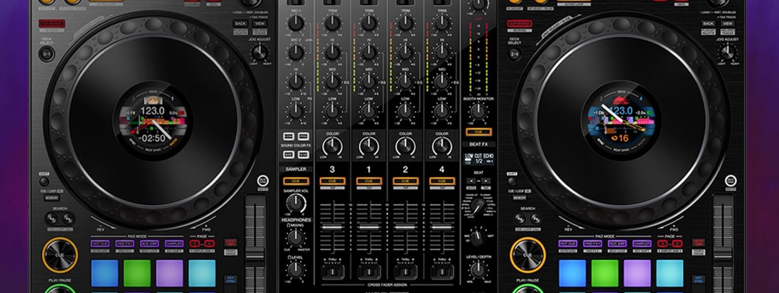779x293 pixels.
Task: Click the right deck page right arrow
Action: [x=677, y=243]
